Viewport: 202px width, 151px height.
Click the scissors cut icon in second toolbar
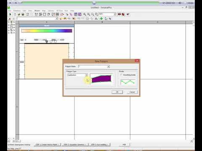(x=74, y=18)
